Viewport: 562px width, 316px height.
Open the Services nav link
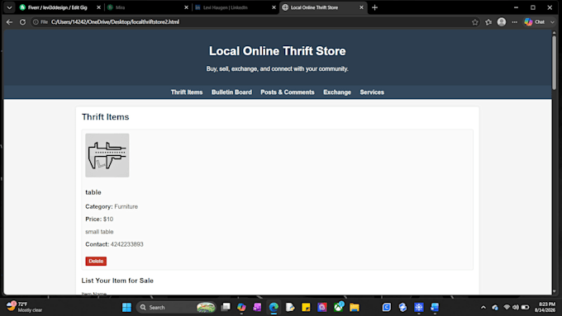pyautogui.click(x=372, y=92)
